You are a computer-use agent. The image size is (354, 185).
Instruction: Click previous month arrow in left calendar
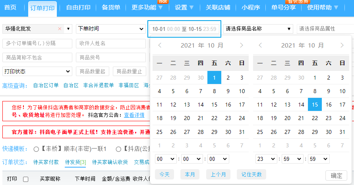coord(160,46)
